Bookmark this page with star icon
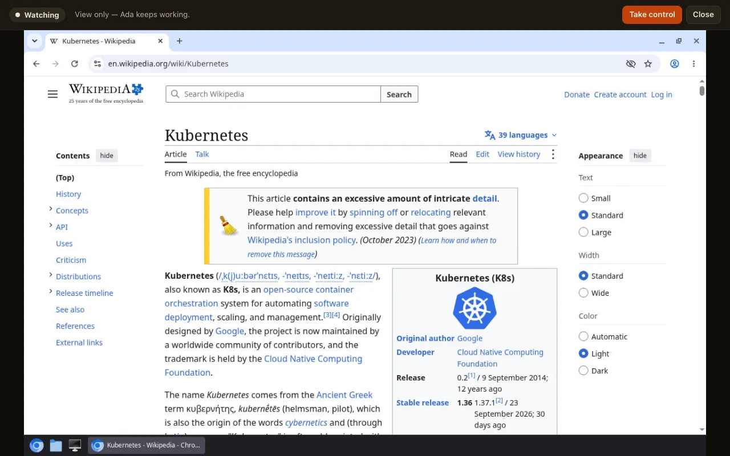The height and width of the screenshot is (456, 730). [648, 64]
